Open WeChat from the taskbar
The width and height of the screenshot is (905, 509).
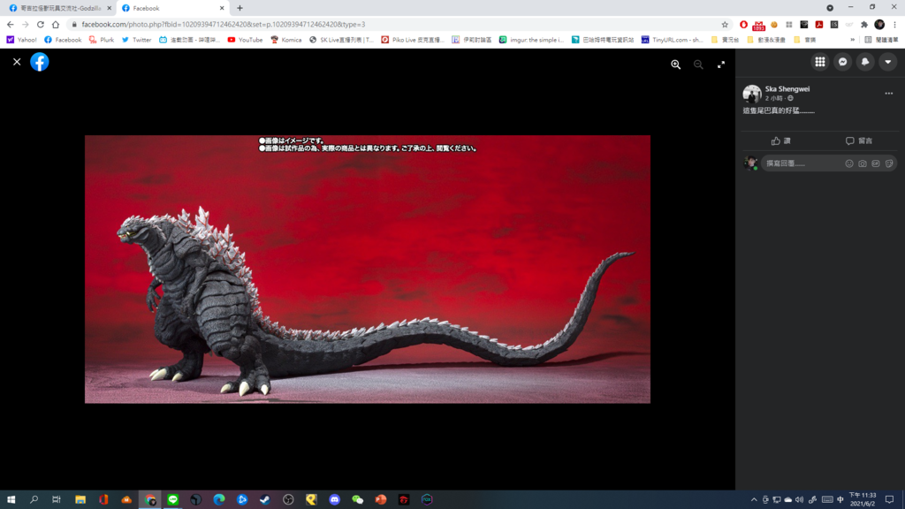[x=357, y=500]
